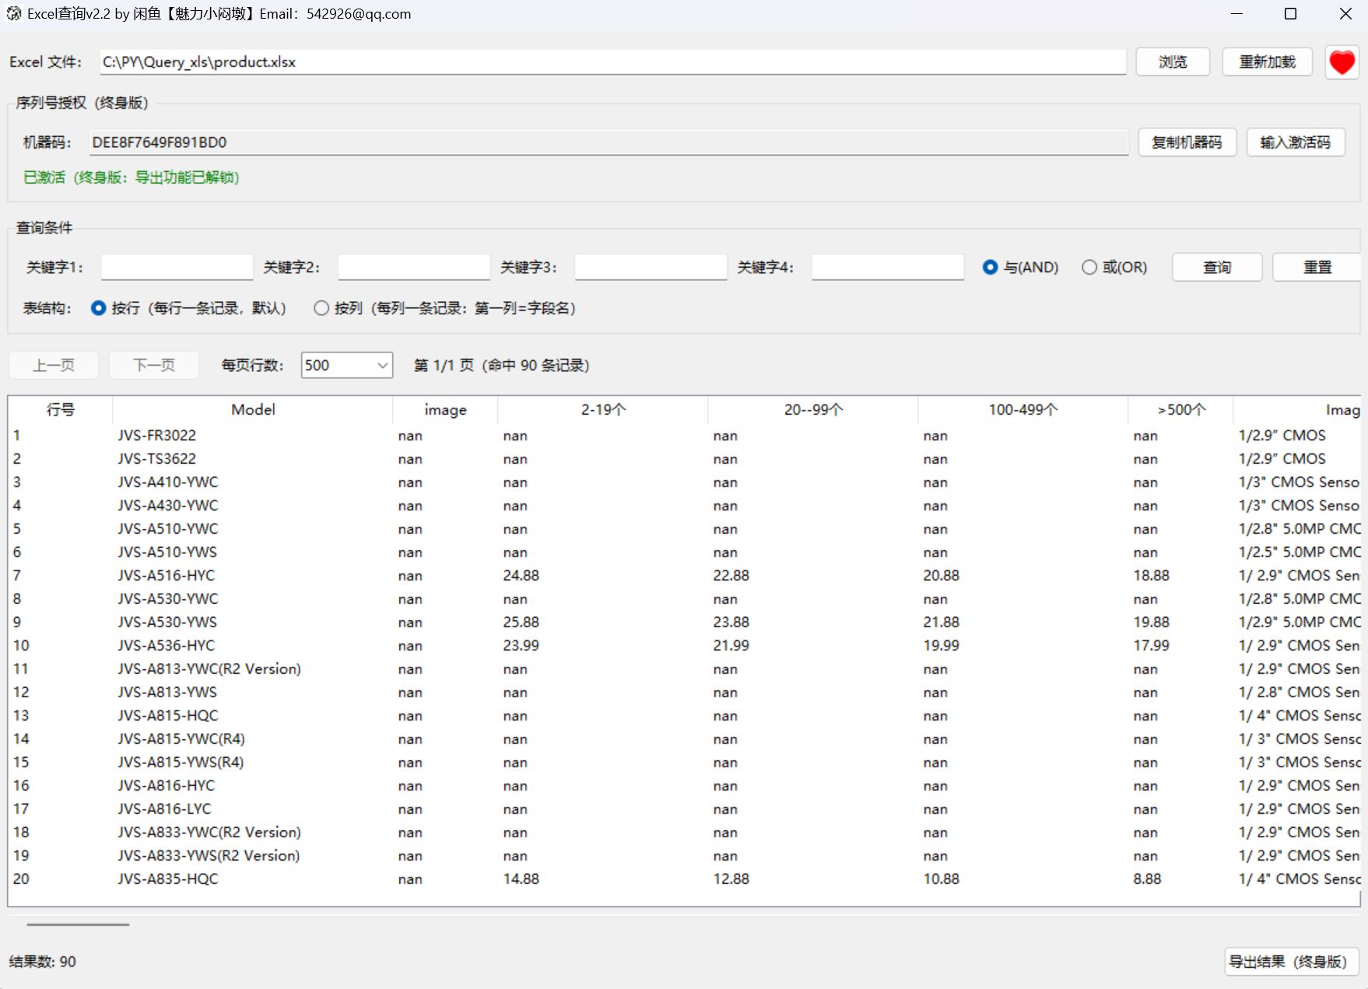
Task: Click 导出结果 export button
Action: [x=1290, y=962]
